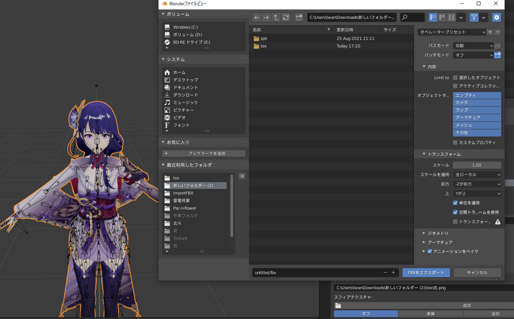The width and height of the screenshot is (514, 319).
Task: Click ブックマークを追加 button
Action: [203, 153]
